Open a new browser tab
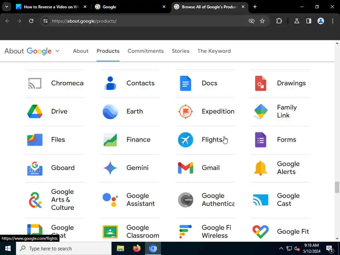The height and width of the screenshot is (255, 340). pyautogui.click(x=255, y=7)
